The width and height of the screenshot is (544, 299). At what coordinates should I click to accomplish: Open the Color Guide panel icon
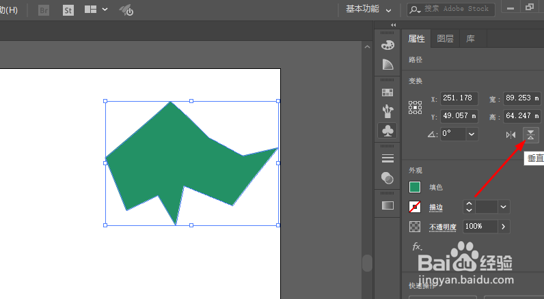[387, 64]
